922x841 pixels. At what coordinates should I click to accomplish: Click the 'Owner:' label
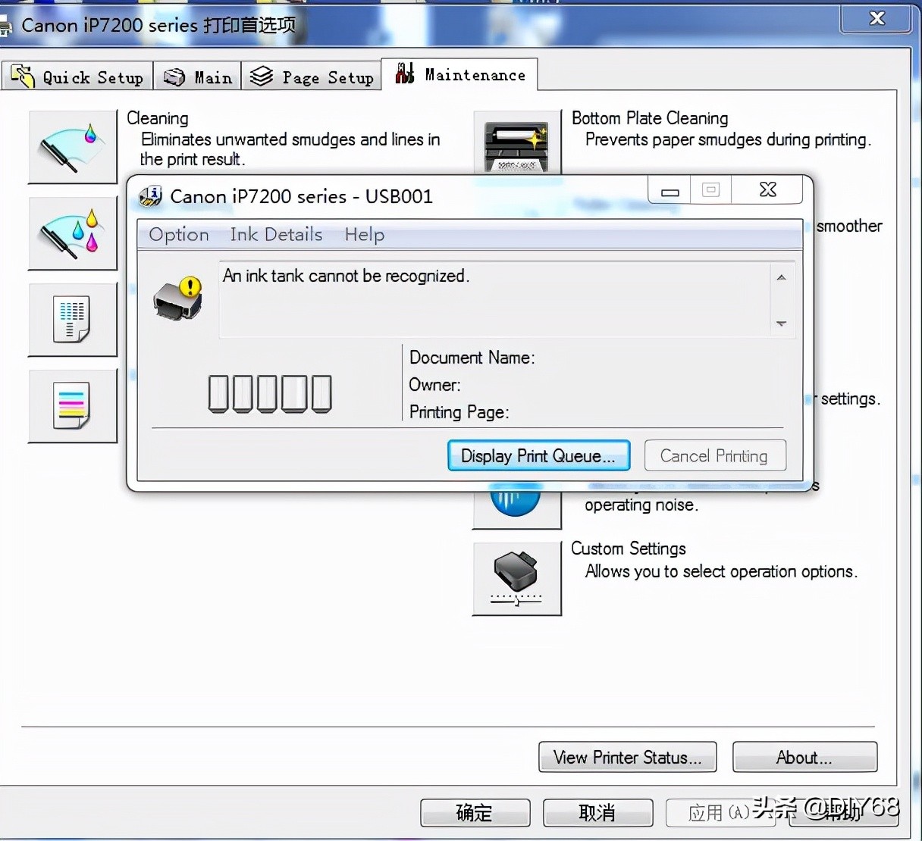(x=435, y=385)
